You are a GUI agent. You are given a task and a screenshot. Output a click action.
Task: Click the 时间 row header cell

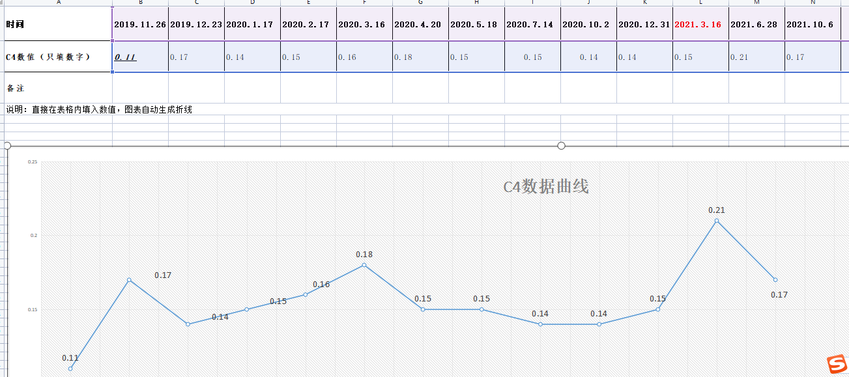(x=56, y=24)
